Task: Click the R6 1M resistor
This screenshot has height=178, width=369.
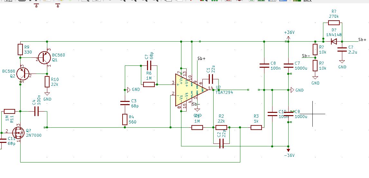Action: [149, 84]
